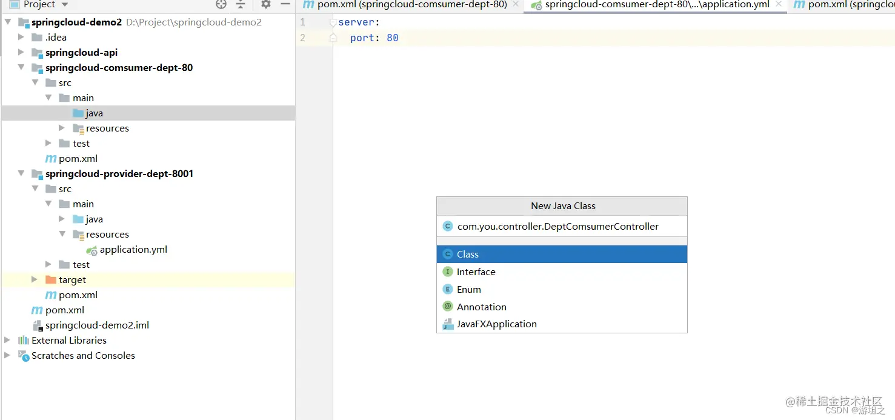Click the Interface icon in the popup list
The height and width of the screenshot is (420, 895).
pos(448,272)
